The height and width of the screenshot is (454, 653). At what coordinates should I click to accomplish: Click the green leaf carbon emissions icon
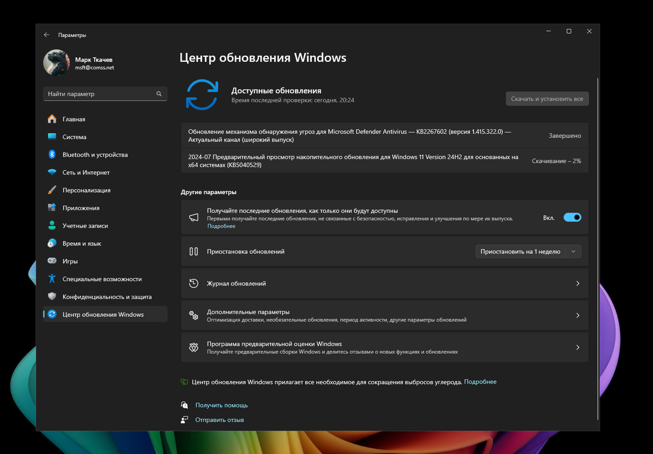pyautogui.click(x=185, y=382)
